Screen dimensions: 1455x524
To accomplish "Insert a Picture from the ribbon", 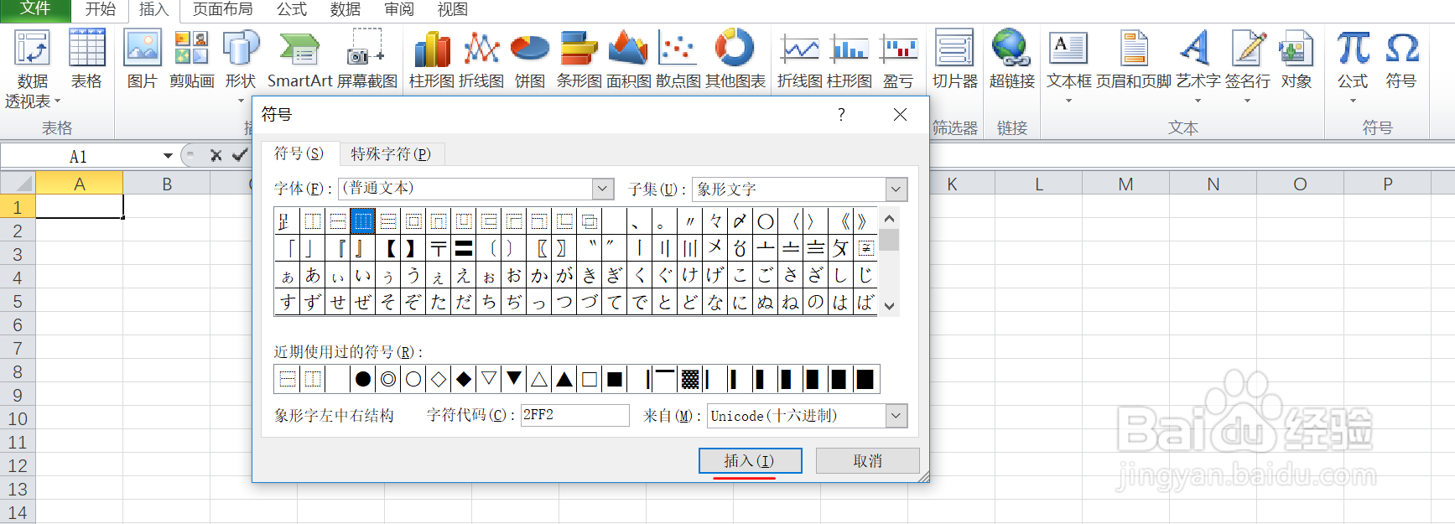I will tap(143, 59).
